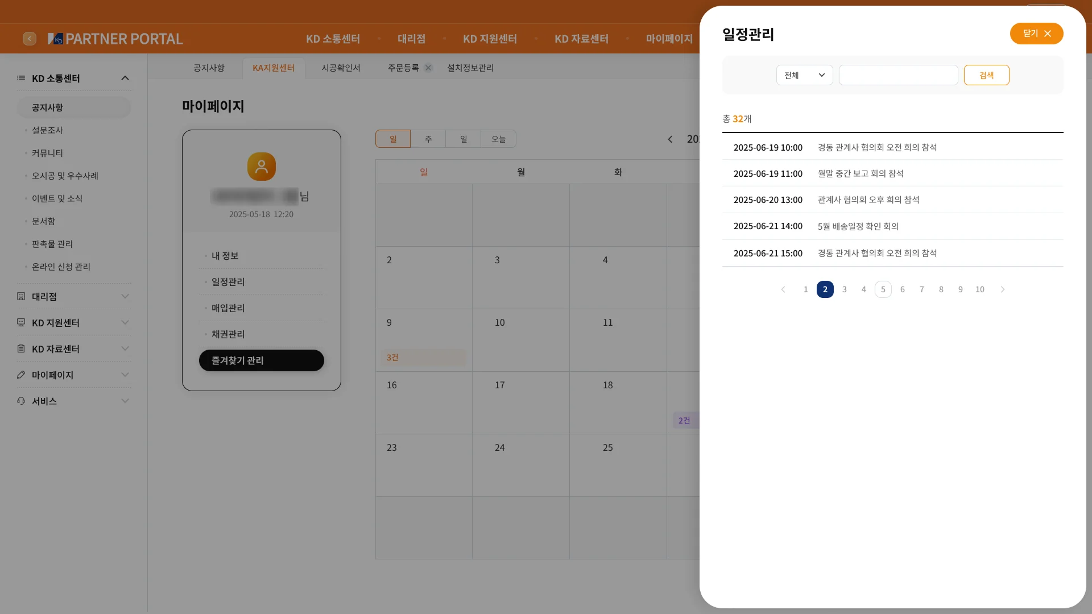Open 일정관리 link in profile card
Image resolution: width=1092 pixels, height=614 pixels.
coord(228,281)
